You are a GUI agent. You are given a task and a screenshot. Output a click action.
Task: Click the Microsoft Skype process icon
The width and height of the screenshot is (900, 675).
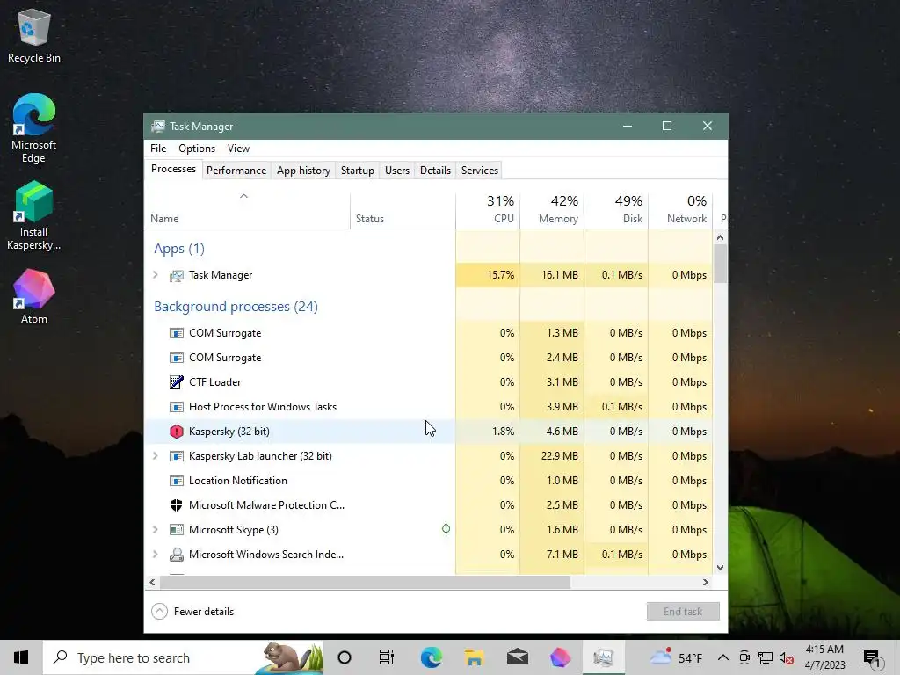click(x=176, y=530)
